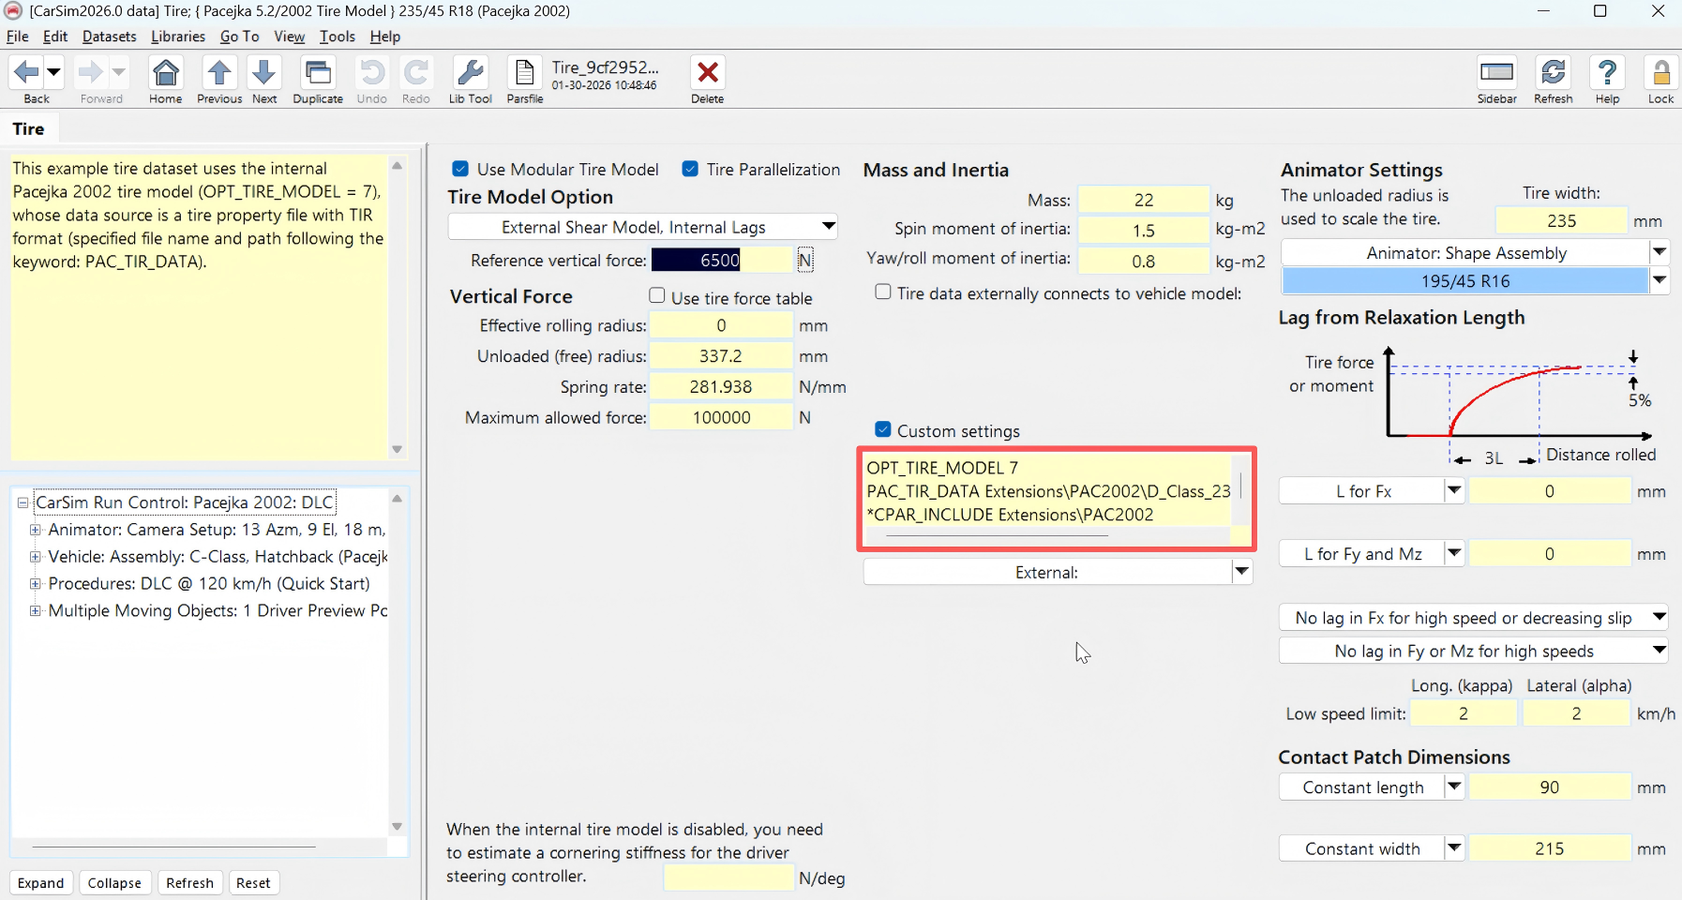Click the Mass input field

pos(1143,200)
